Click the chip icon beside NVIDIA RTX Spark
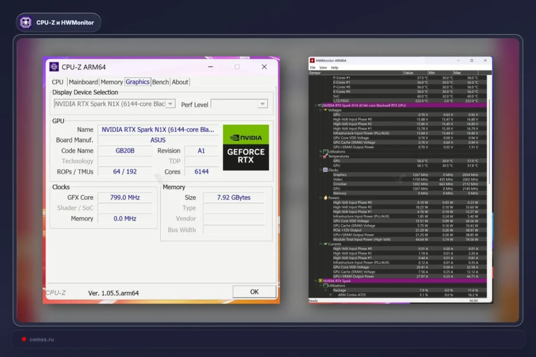The height and width of the screenshot is (357, 536). pos(320,281)
